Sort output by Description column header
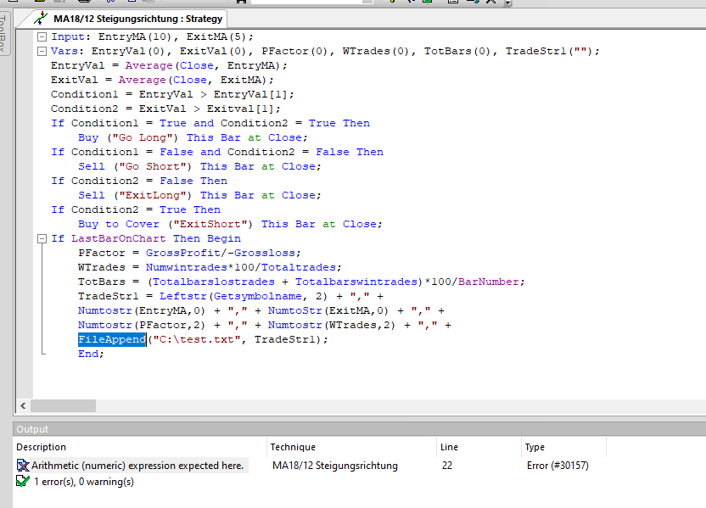This screenshot has height=508, width=706. pos(141,447)
